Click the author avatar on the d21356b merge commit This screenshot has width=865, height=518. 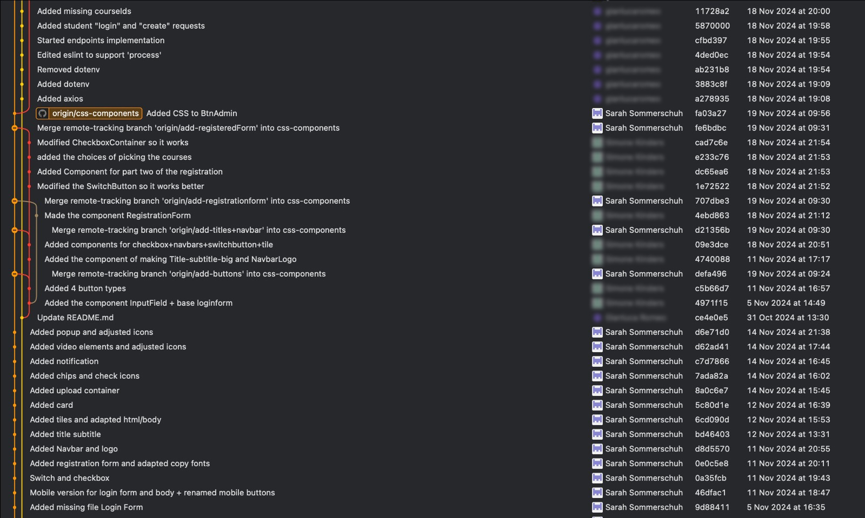597,230
